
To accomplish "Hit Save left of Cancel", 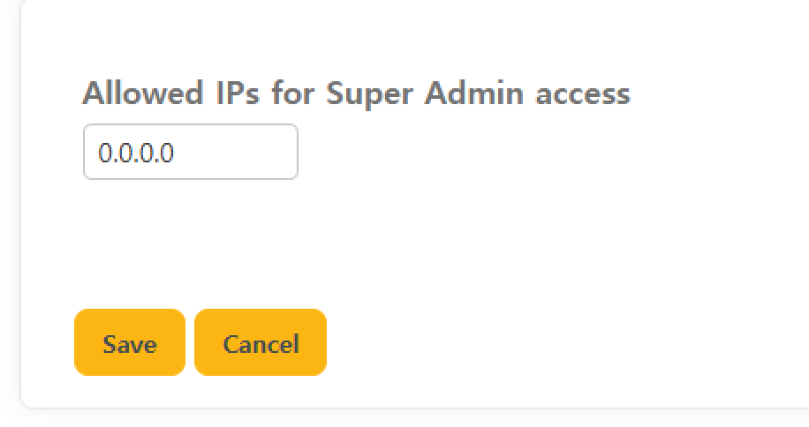I will pos(130,342).
